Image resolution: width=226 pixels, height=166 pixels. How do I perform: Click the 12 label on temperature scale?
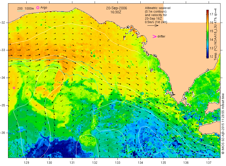click(x=211, y=56)
